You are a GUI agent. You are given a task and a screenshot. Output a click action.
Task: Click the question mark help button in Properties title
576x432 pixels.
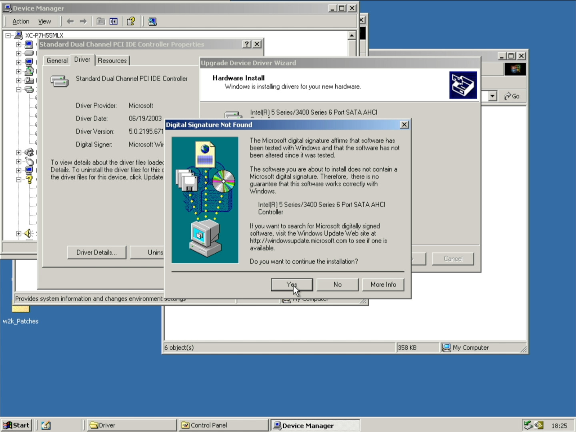[247, 44]
